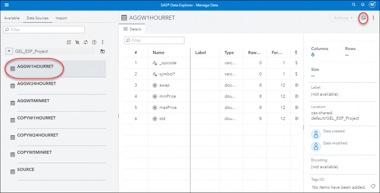This screenshot has height=193, width=380.
Task: Click the table icon beside COPYW5MINRET
Action: tap(13, 155)
